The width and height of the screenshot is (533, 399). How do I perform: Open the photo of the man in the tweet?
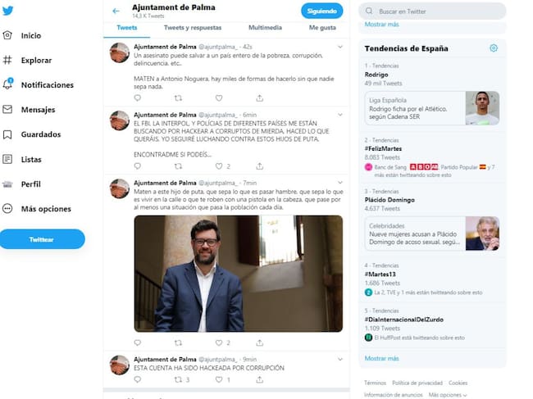(238, 273)
